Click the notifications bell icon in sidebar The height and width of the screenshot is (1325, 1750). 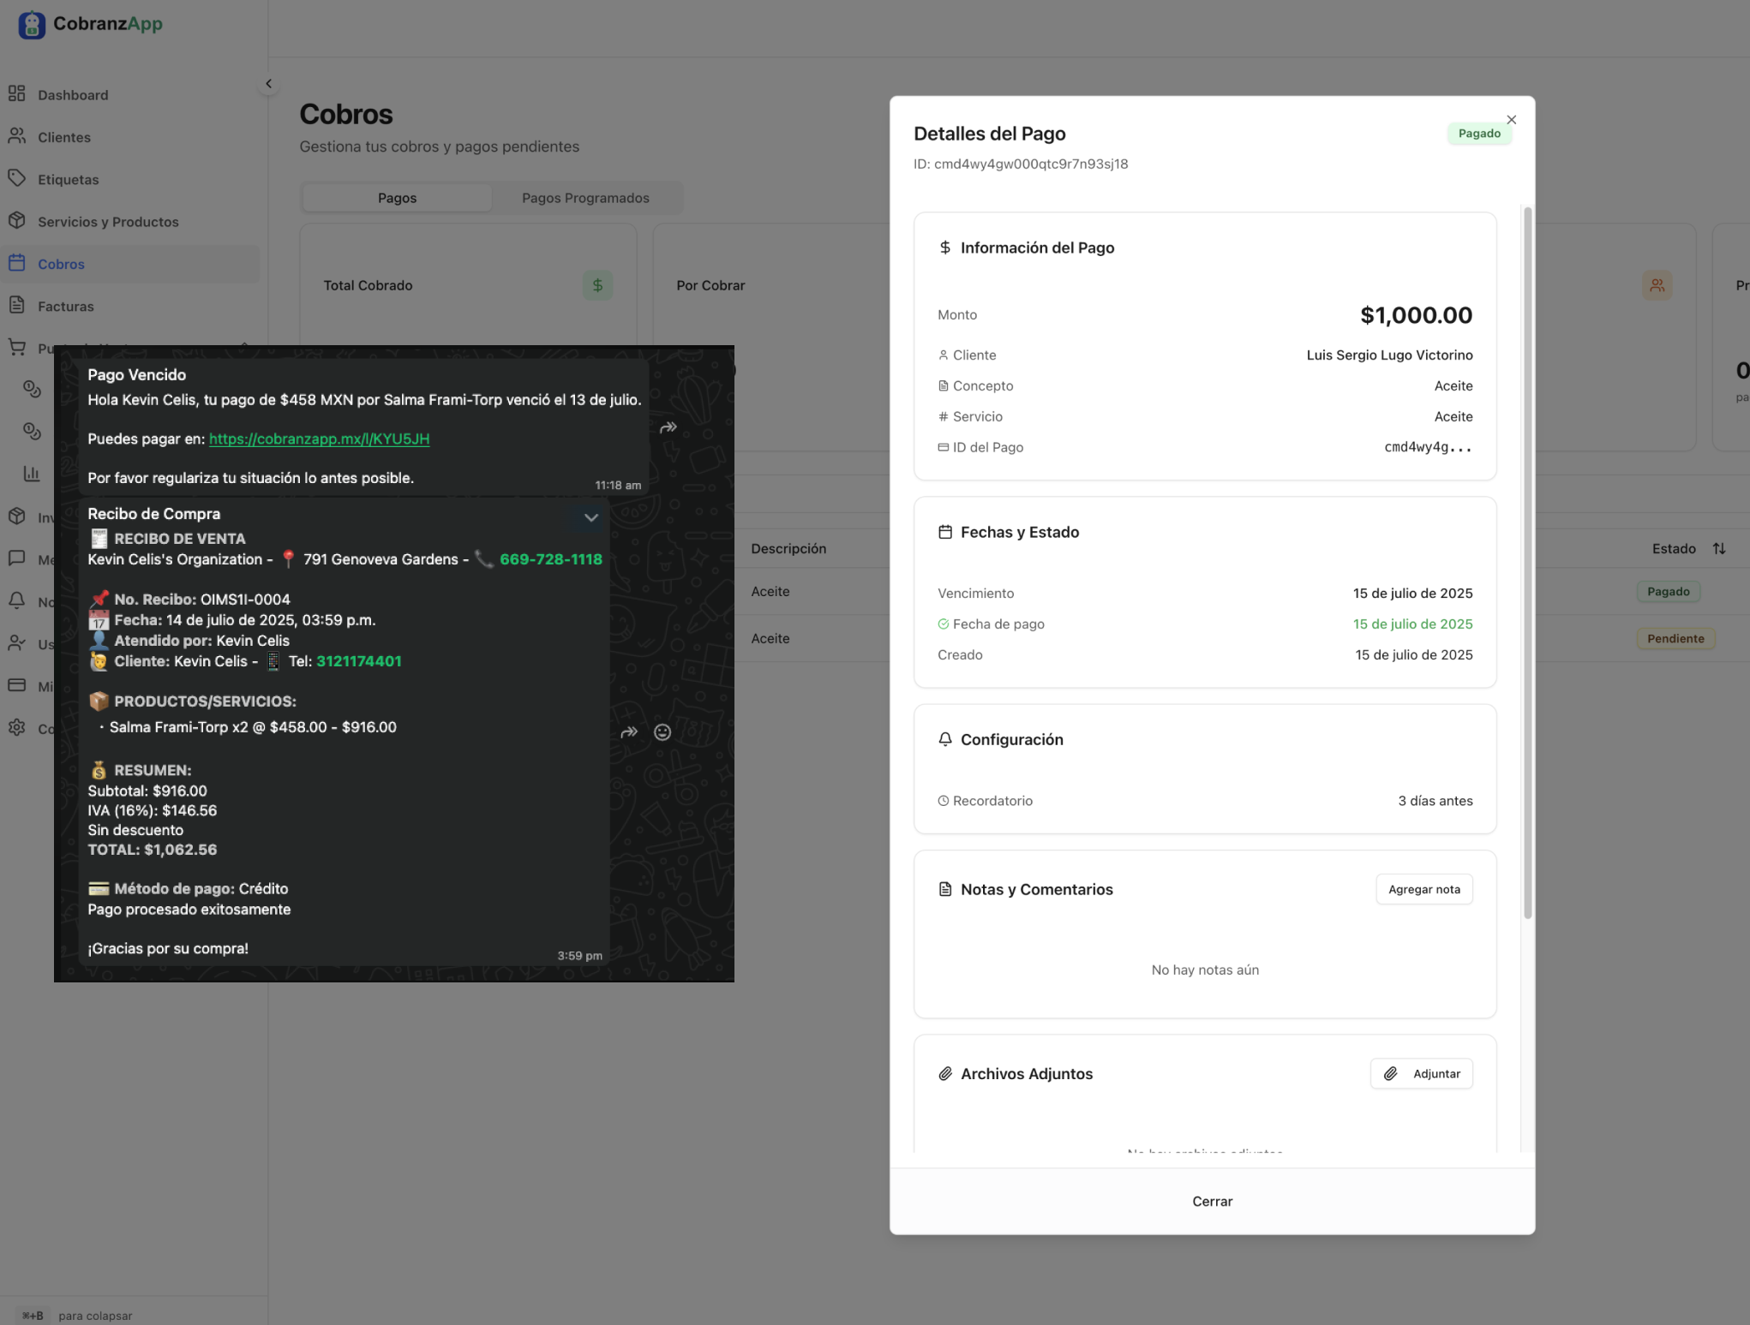17,601
